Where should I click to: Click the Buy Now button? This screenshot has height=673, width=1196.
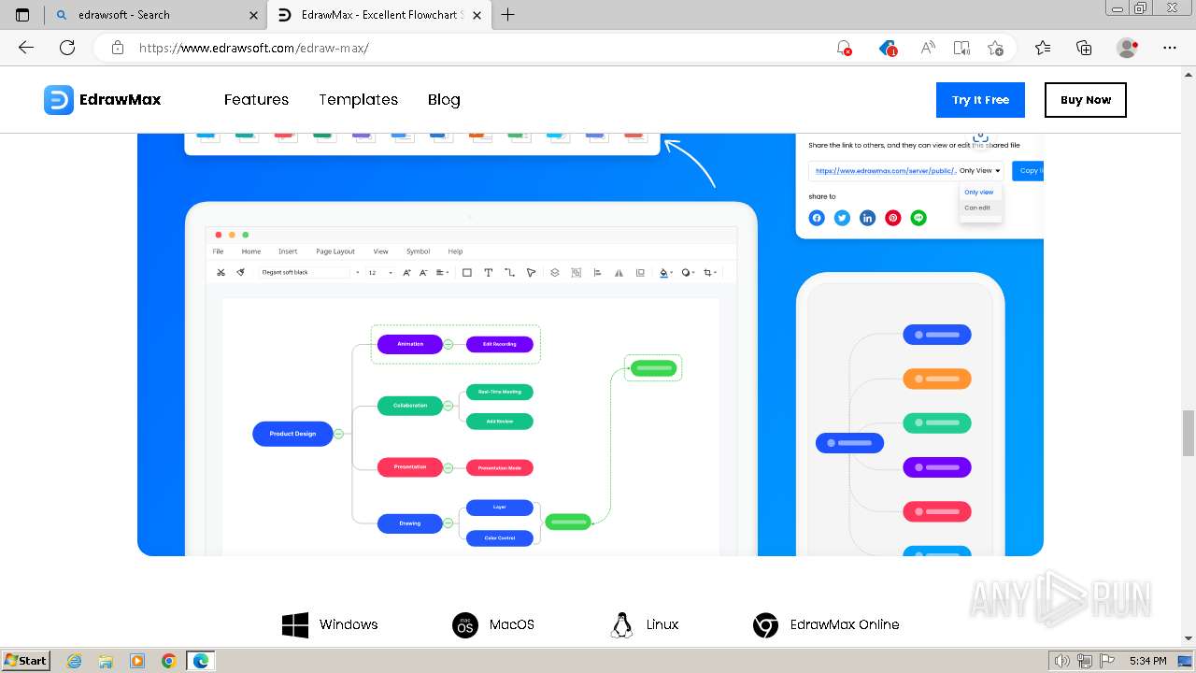pyautogui.click(x=1086, y=100)
